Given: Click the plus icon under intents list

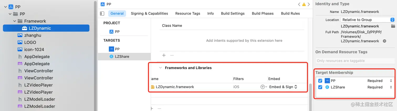Looking at the screenshot, I should click(164, 55).
